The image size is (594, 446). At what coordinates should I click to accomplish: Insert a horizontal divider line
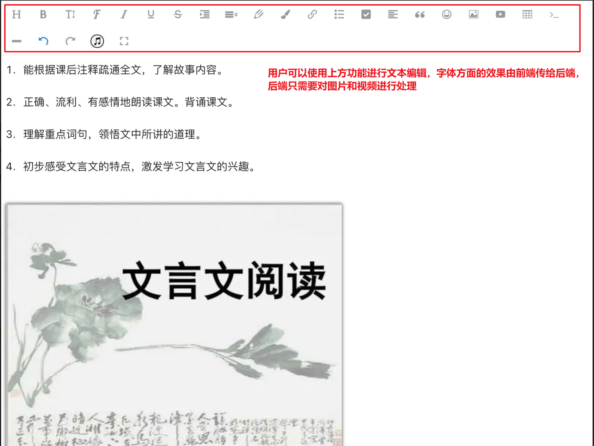17,41
